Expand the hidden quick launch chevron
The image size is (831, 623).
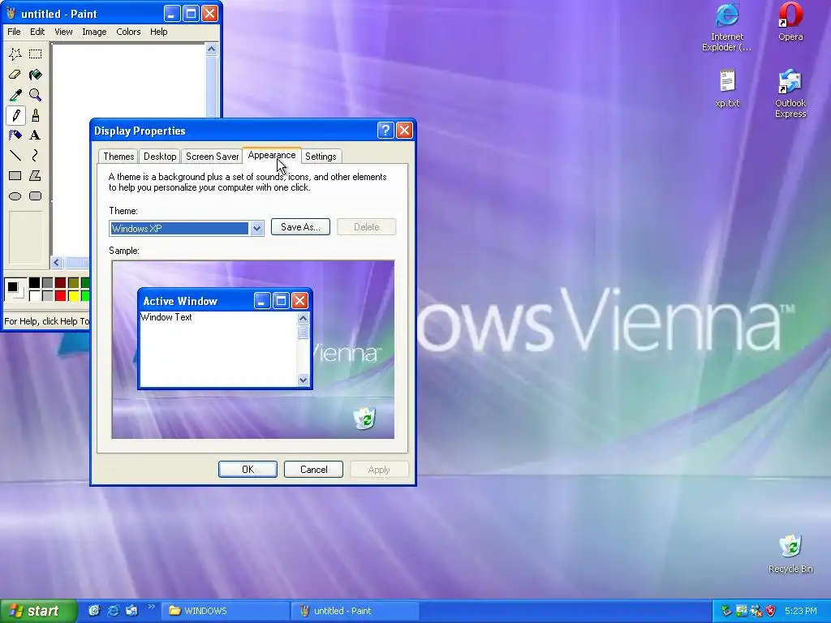[x=151, y=607]
